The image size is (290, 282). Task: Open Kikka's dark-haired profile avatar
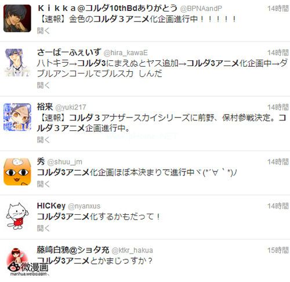17,19
